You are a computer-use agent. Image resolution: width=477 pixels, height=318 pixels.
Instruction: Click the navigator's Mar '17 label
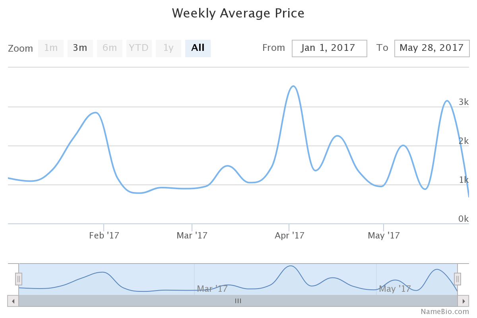pos(212,289)
